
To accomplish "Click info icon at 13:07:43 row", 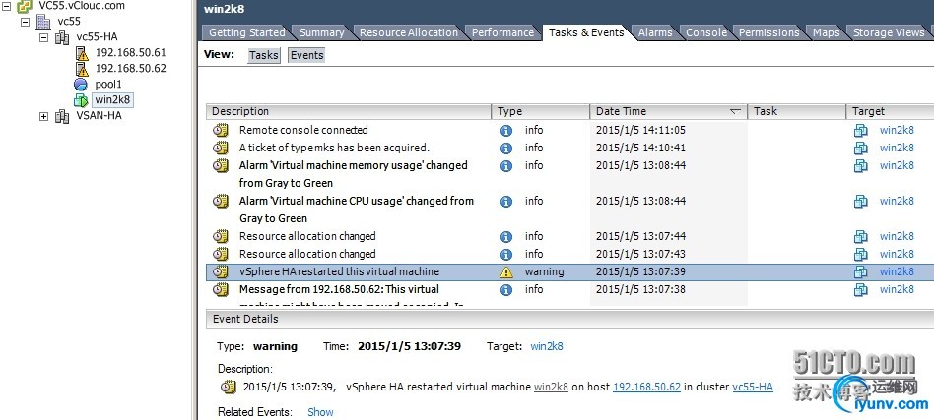I will [506, 255].
